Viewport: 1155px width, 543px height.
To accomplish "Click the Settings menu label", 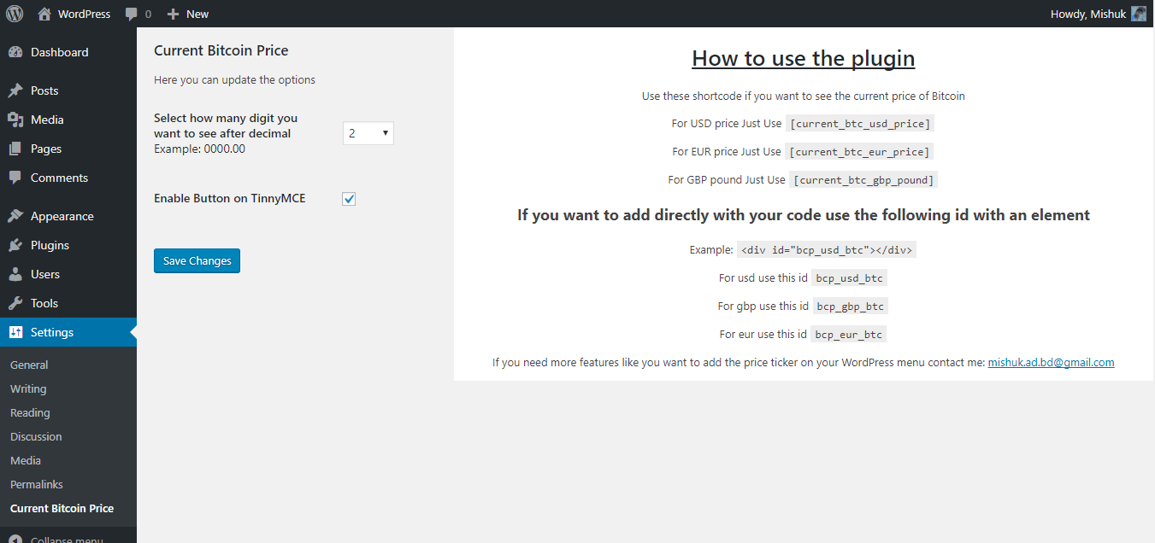I will 52,332.
